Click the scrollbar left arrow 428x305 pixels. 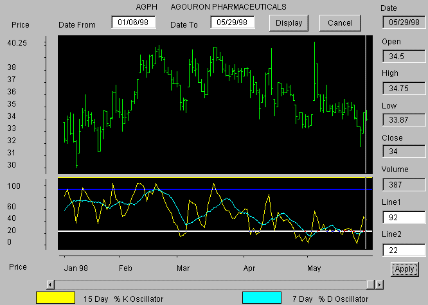point(51,284)
